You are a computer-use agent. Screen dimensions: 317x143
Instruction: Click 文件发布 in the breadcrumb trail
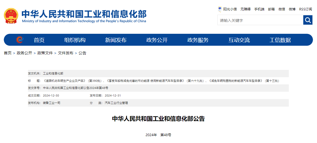(x=66, y=53)
